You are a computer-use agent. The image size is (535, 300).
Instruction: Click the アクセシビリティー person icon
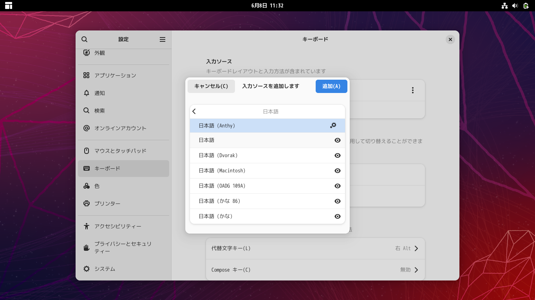(87, 226)
